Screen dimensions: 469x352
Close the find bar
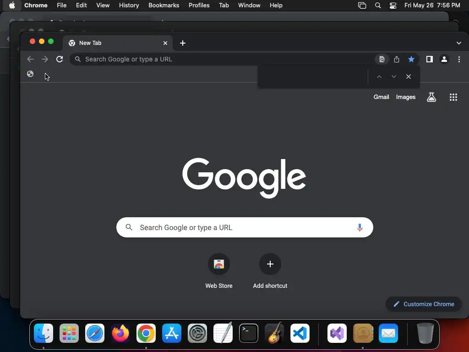click(x=409, y=77)
